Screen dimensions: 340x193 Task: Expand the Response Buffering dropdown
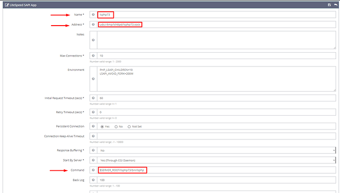[216, 150]
